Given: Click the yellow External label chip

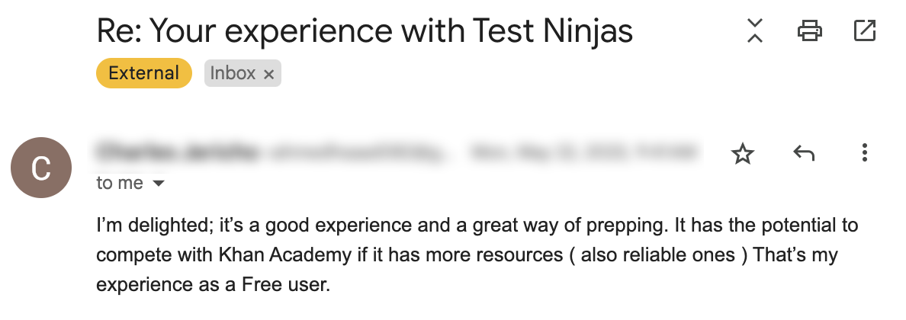Looking at the screenshot, I should pyautogui.click(x=144, y=73).
